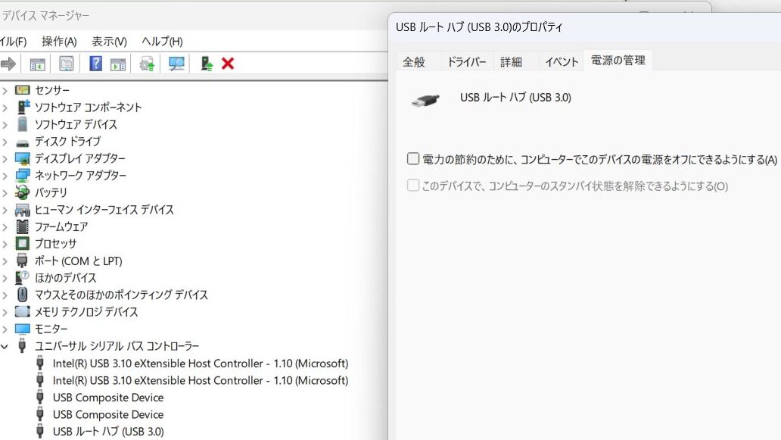Image resolution: width=781 pixels, height=440 pixels.
Task: Click the blue Help question mark icon
Action: pyautogui.click(x=95, y=64)
